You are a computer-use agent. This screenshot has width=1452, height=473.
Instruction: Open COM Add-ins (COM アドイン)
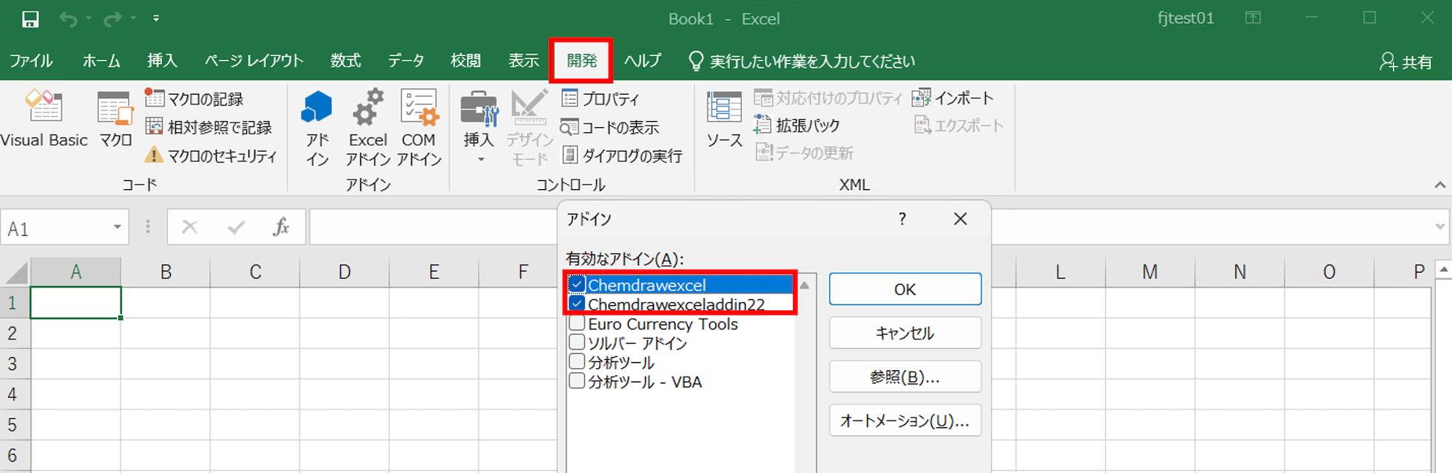point(419,127)
